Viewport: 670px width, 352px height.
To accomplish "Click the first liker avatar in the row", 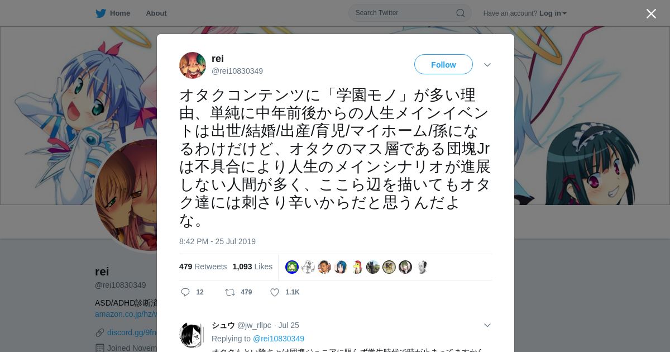I will click(x=292, y=267).
